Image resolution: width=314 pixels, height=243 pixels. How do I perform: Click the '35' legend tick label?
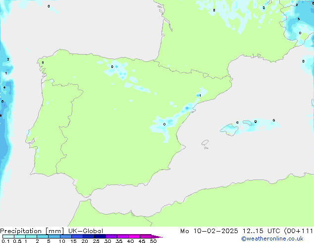[119, 241]
